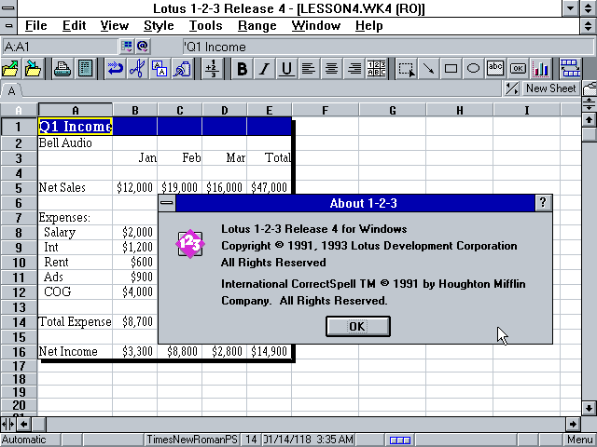
Task: Select the Draw rectangle tool
Action: click(451, 69)
